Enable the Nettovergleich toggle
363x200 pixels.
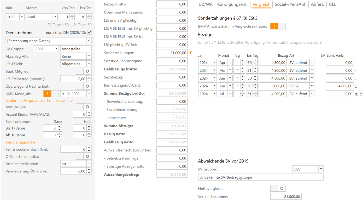tap(278, 188)
